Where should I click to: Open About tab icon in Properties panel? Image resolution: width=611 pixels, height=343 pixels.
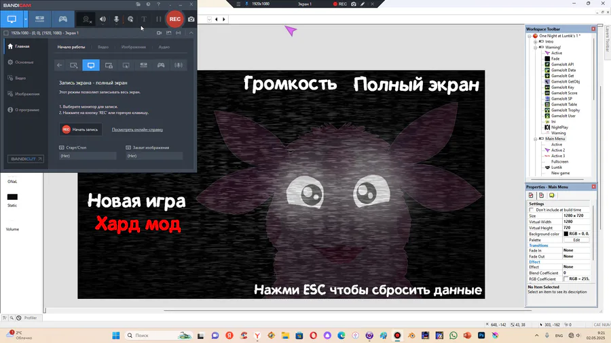552,196
